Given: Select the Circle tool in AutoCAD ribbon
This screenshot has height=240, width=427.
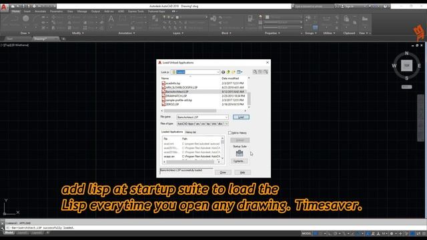Looking at the screenshot, I should pos(26,19).
